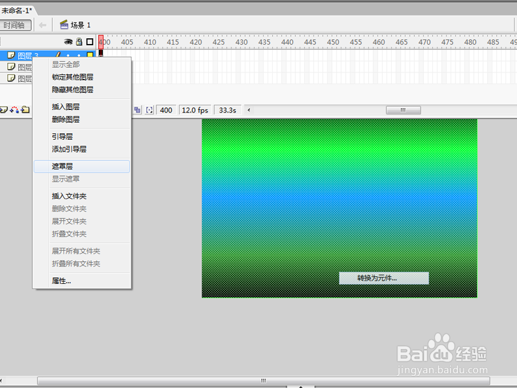The width and height of the screenshot is (517, 388).
Task: Switch to the 未命名-1* document tab
Action: click(x=17, y=10)
